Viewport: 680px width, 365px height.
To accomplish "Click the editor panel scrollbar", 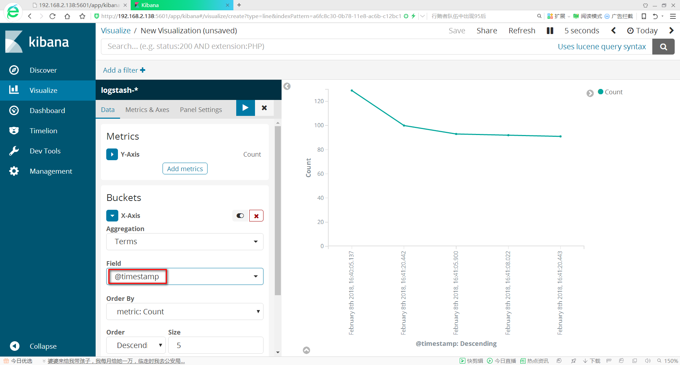I will point(278,211).
